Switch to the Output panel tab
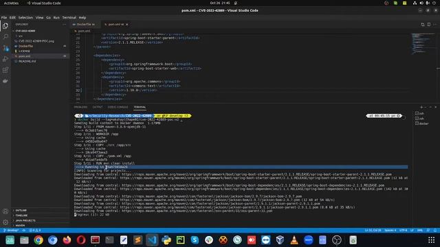This screenshot has width=440, height=247. (x=98, y=107)
